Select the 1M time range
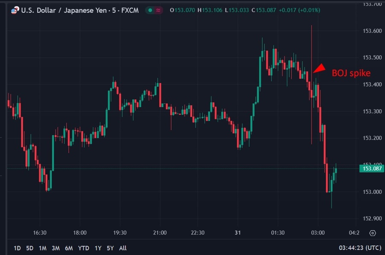Viewport: 385px width, 255px height. click(x=43, y=248)
